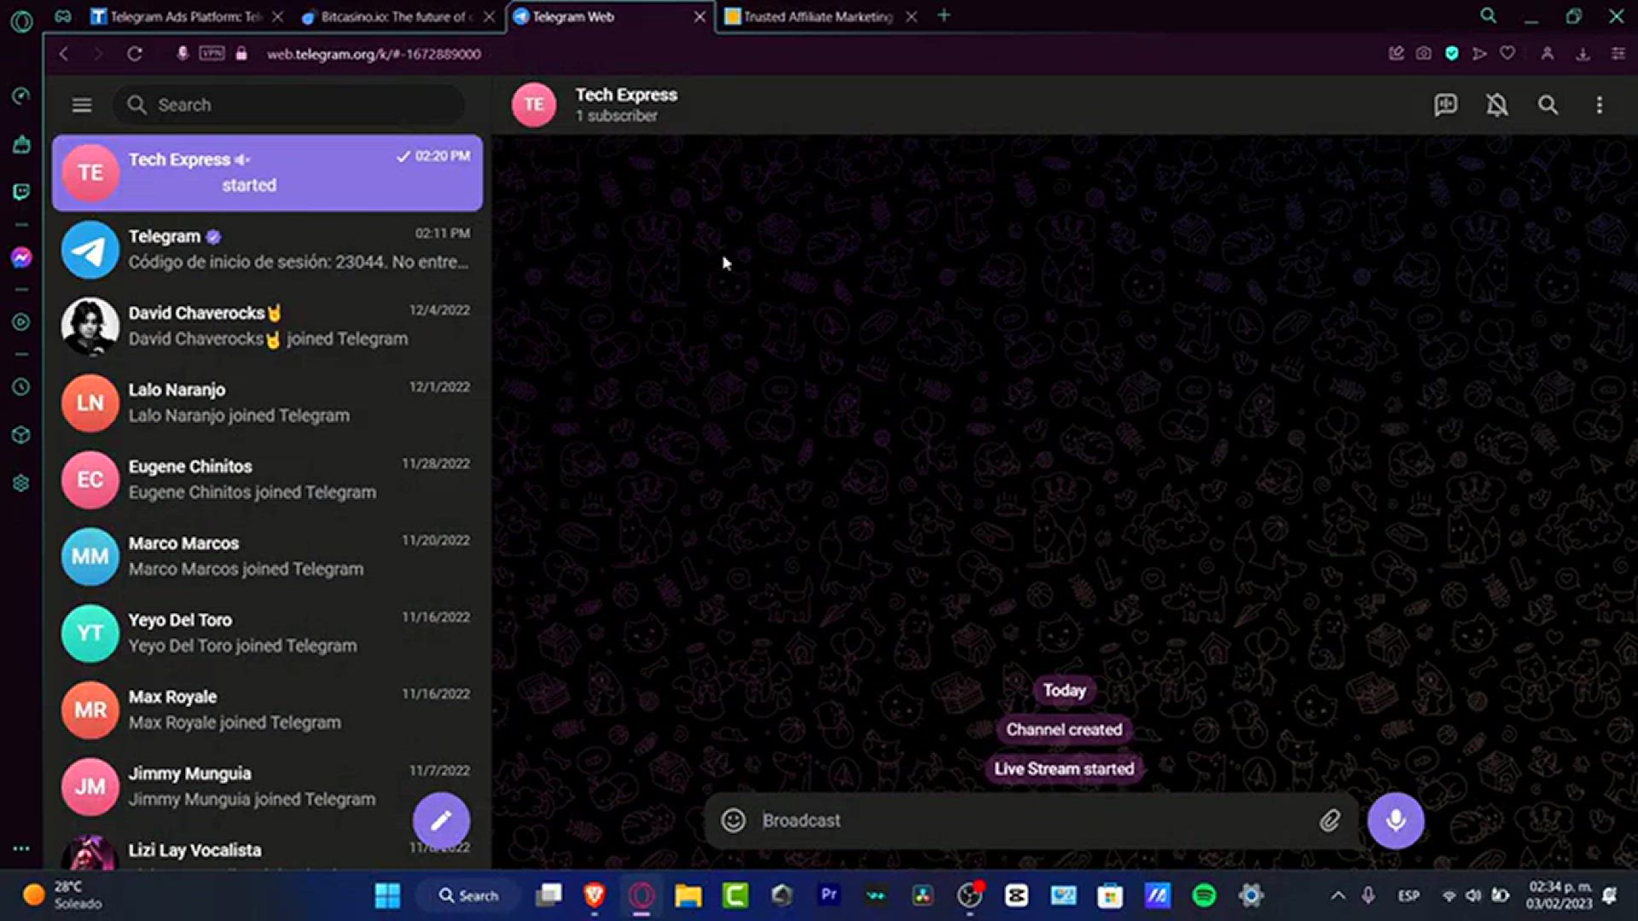Open a new browser tab

(x=944, y=15)
